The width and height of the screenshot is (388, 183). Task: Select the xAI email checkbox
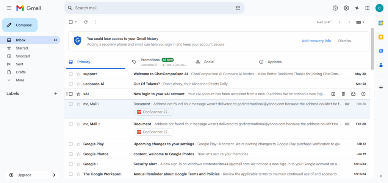pyautogui.click(x=71, y=94)
